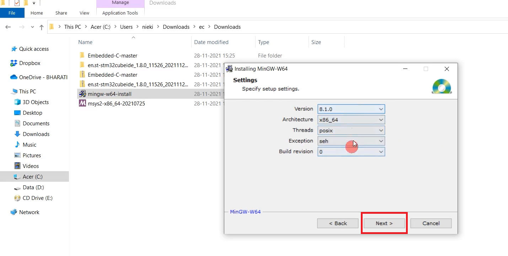Select the msys2-x86_64-20210725 file icon
508x256 pixels.
tap(82, 103)
